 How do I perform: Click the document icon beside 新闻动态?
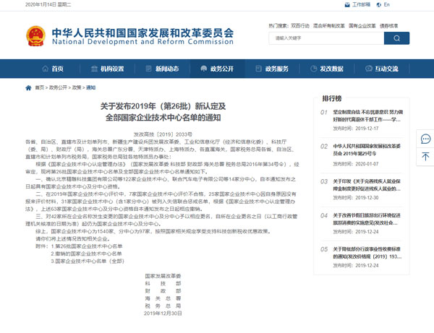click(x=148, y=69)
